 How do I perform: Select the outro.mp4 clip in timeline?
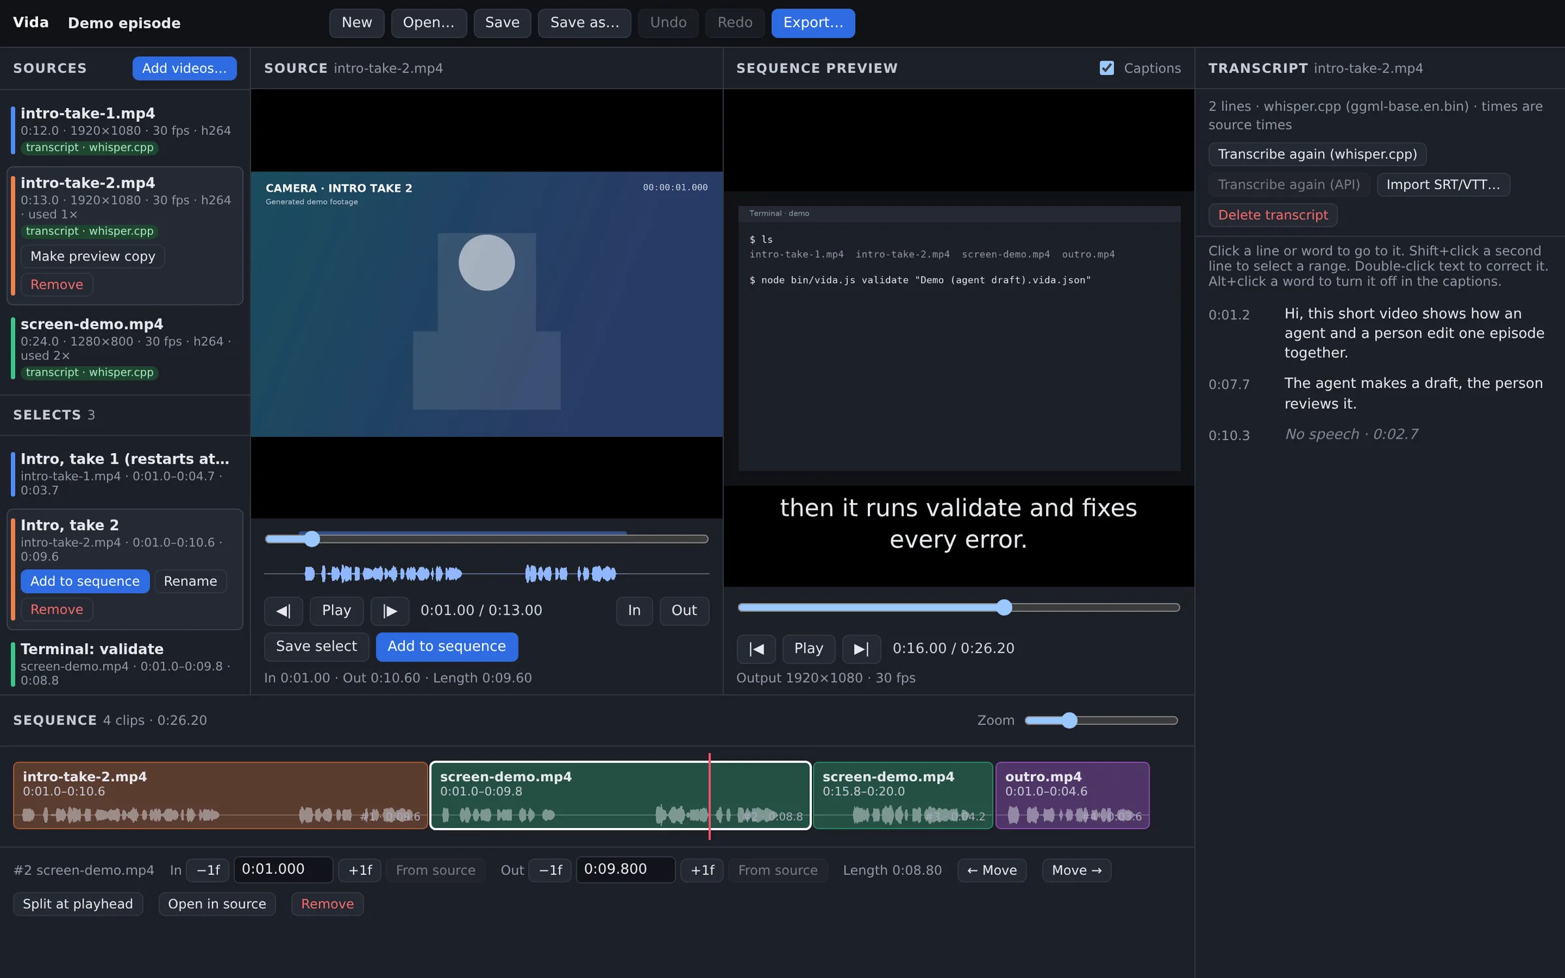[1073, 795]
